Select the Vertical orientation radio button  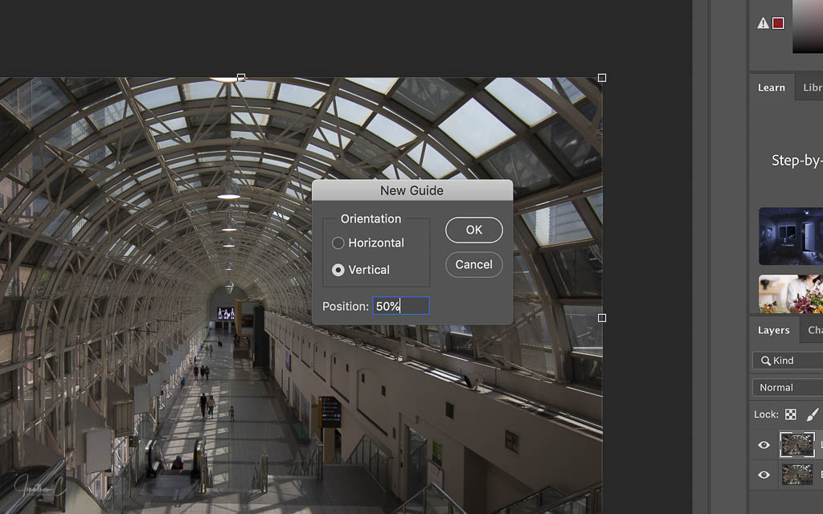click(x=338, y=270)
